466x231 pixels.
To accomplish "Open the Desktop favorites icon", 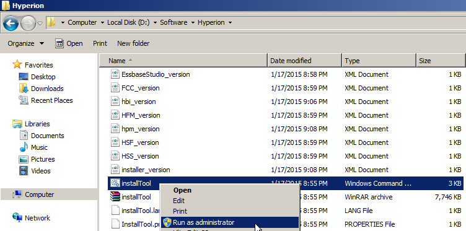I will 24,77.
